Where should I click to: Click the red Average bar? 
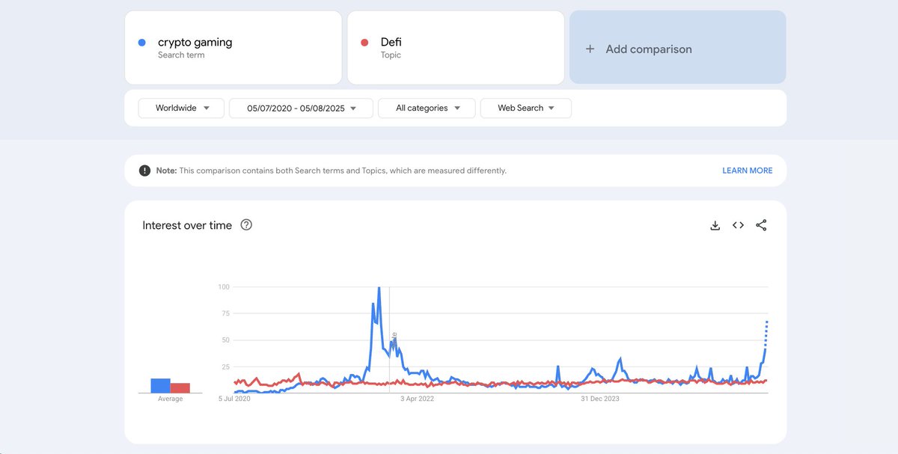180,388
